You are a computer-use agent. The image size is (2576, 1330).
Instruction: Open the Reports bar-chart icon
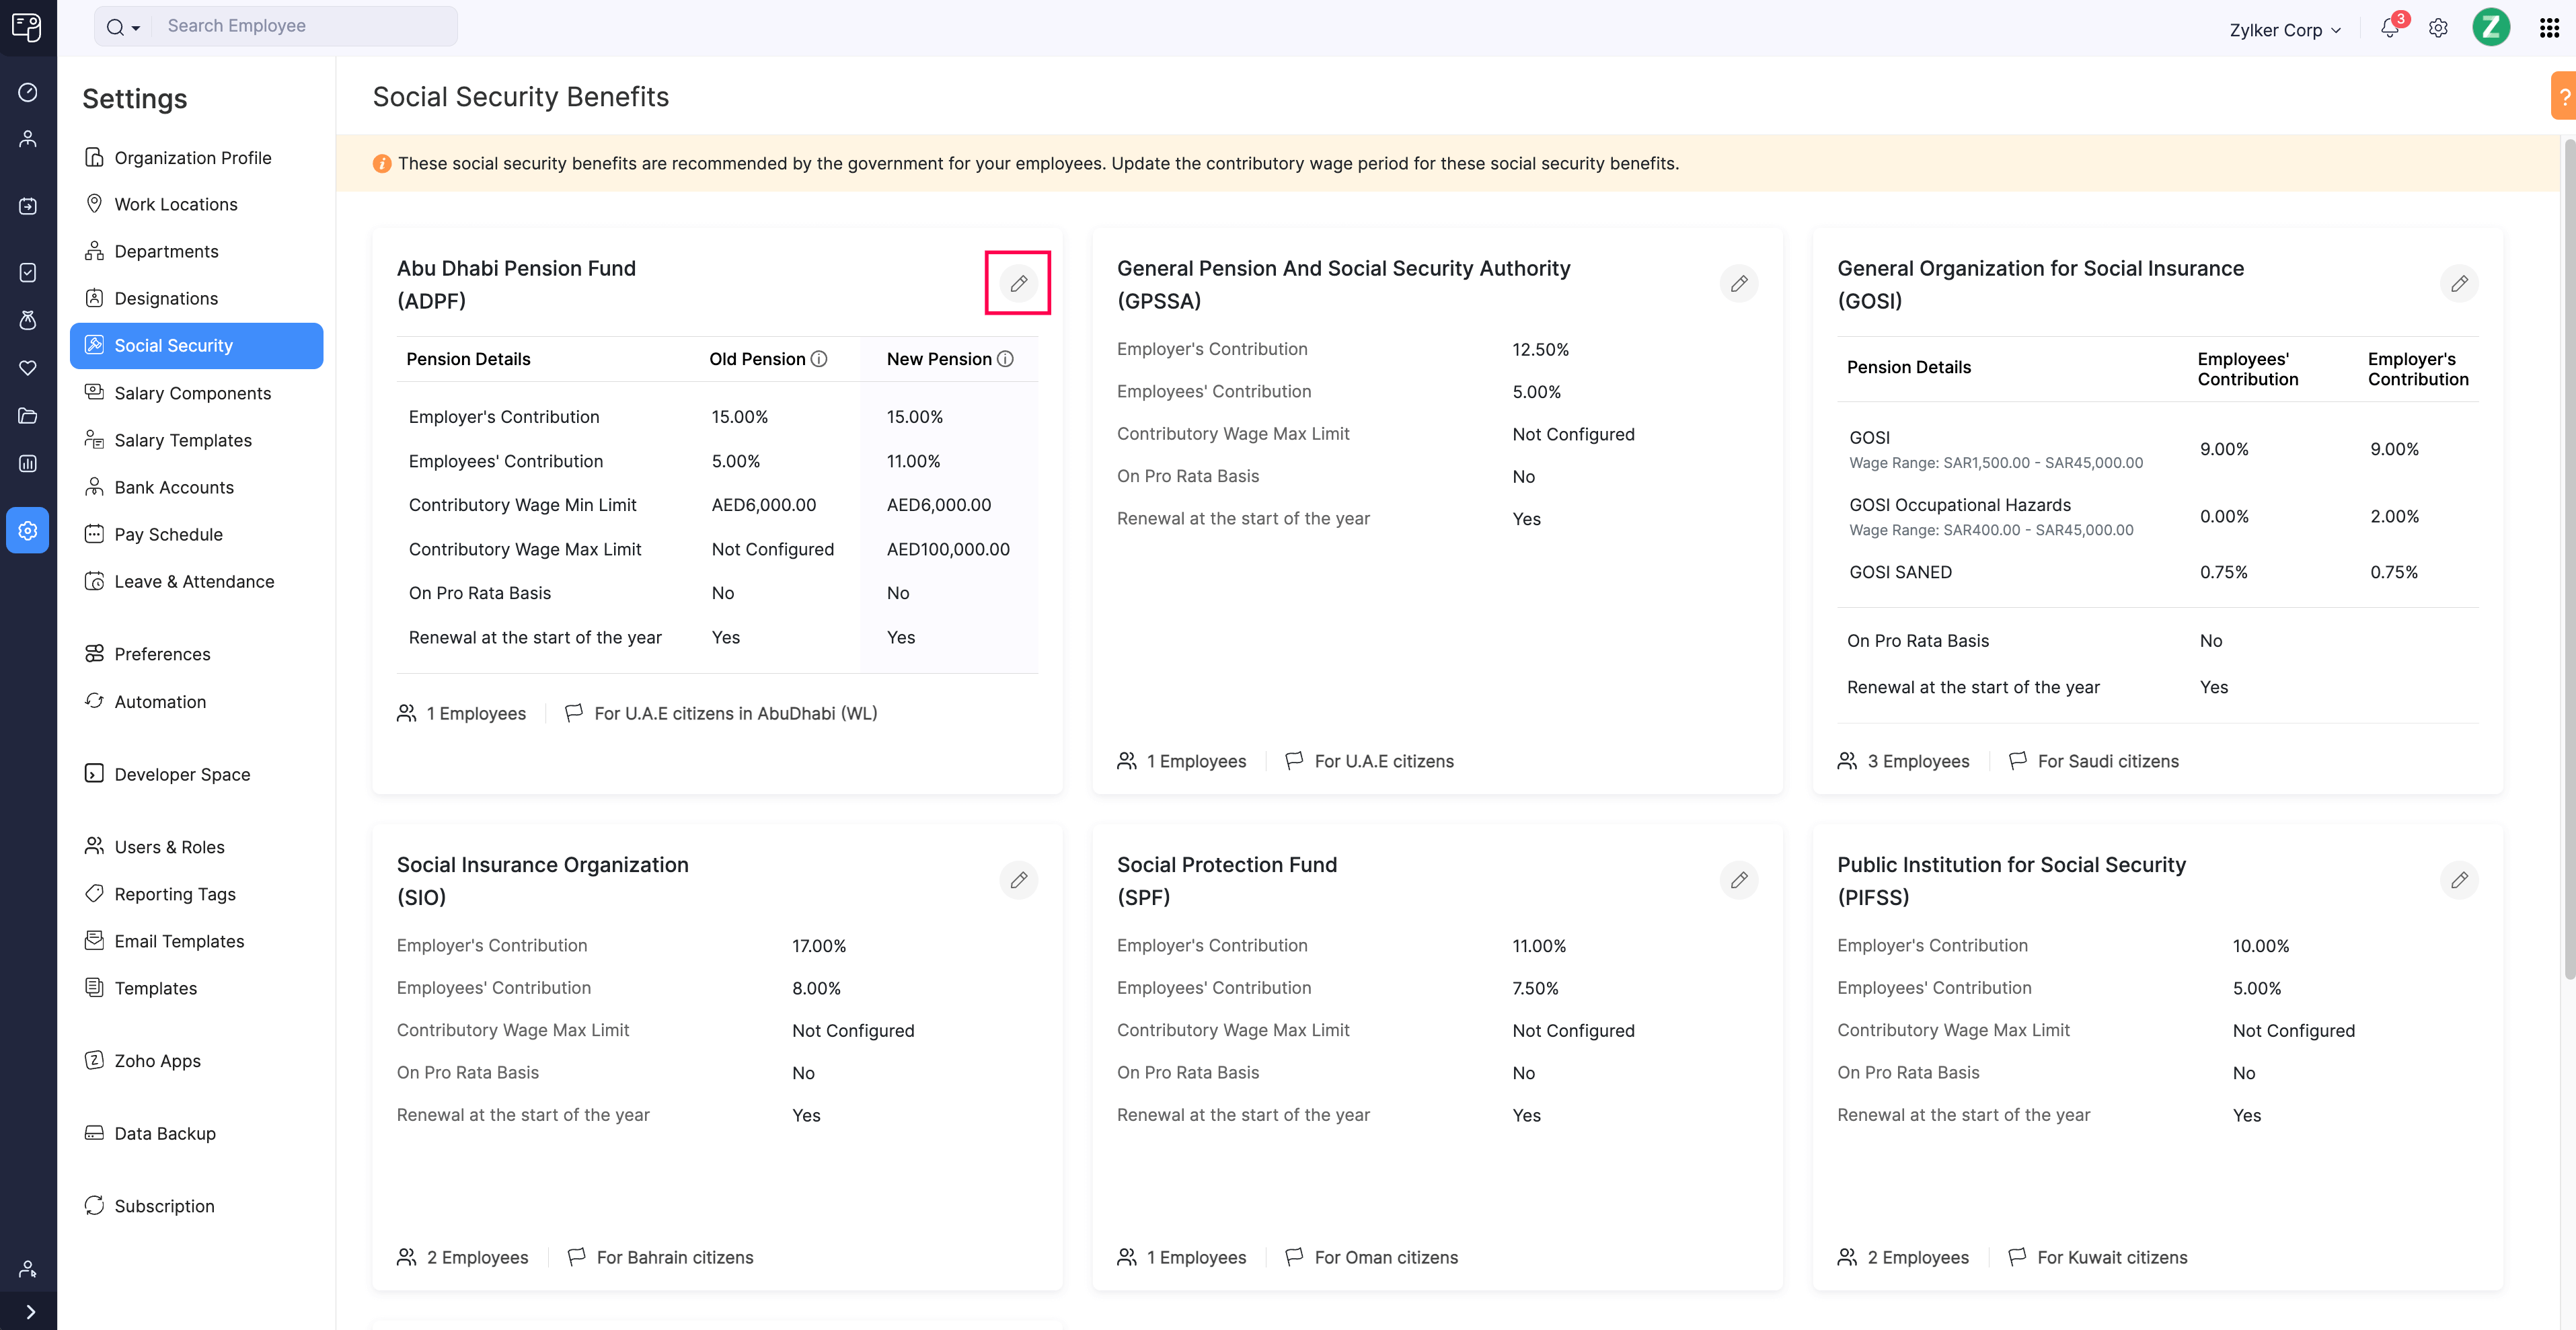coord(27,463)
